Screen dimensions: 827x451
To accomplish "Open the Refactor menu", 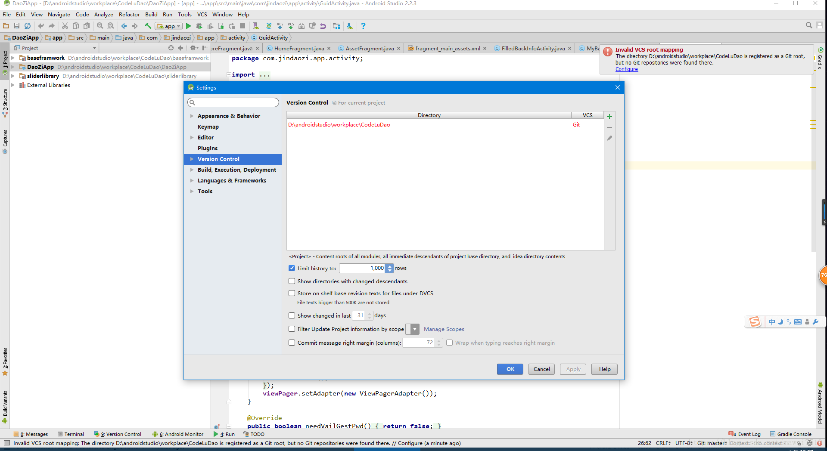I will 129,14.
